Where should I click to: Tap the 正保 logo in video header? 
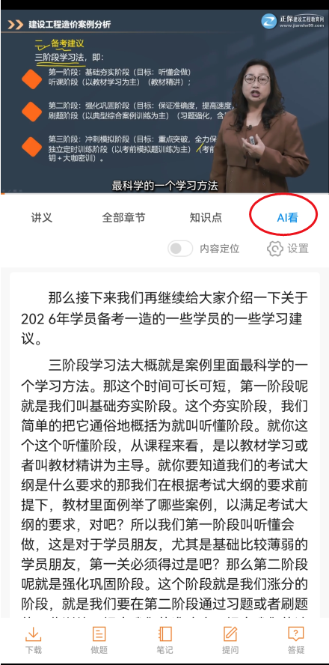291,20
